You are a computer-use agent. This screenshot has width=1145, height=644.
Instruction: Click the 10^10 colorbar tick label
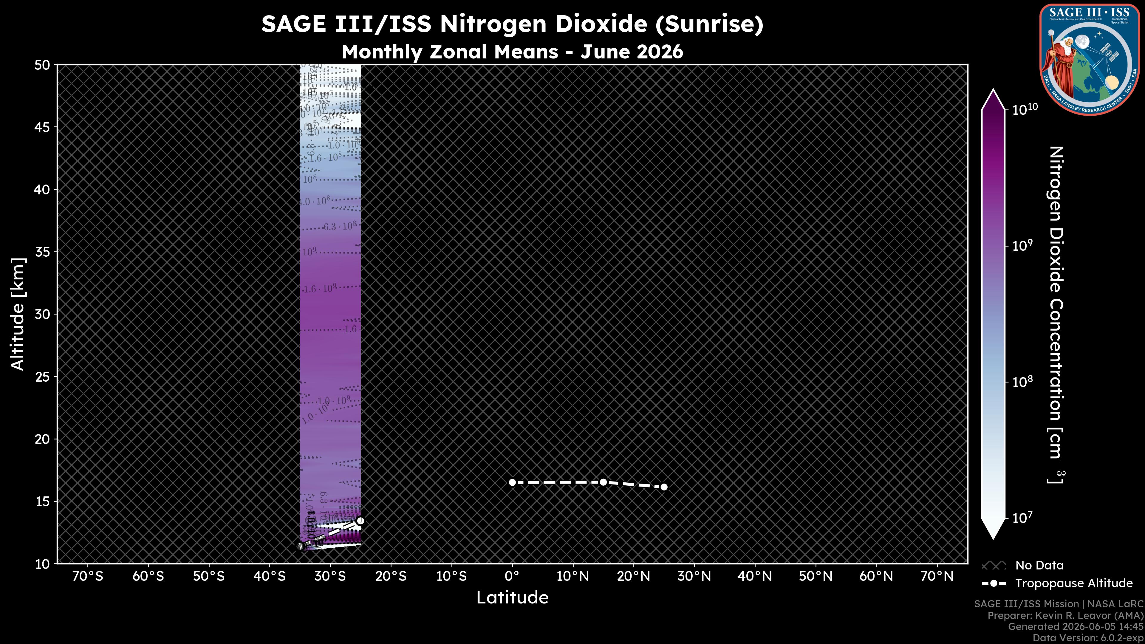click(1025, 109)
